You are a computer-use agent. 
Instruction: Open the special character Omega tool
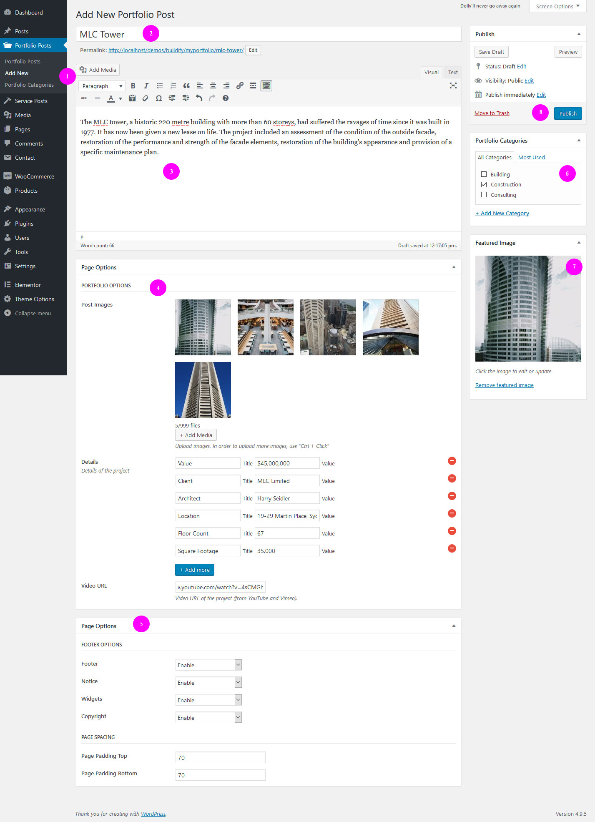click(158, 98)
